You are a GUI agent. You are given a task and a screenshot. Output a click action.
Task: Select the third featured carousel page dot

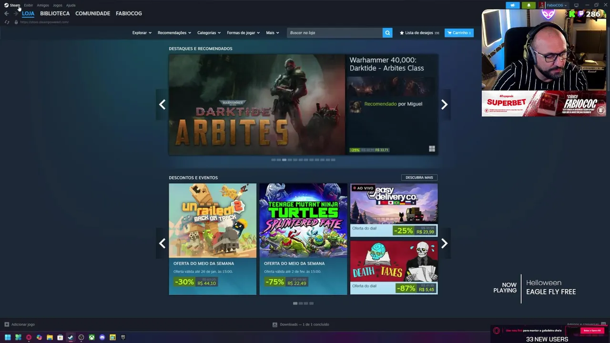tap(285, 160)
